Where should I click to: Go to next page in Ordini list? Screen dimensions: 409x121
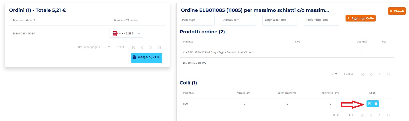point(151,47)
